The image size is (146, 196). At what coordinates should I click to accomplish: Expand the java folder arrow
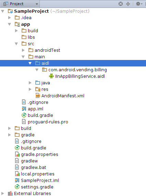(x=30, y=83)
